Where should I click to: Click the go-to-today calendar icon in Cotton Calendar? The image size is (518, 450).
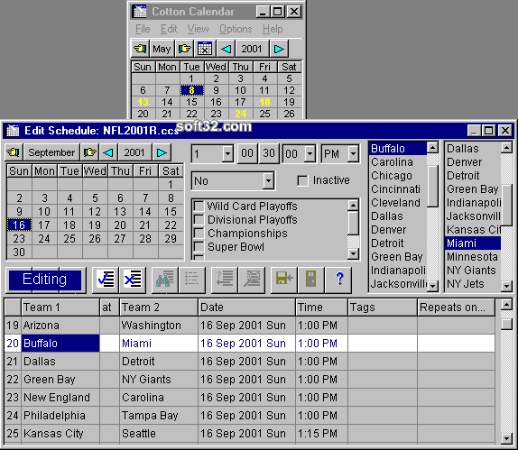205,49
